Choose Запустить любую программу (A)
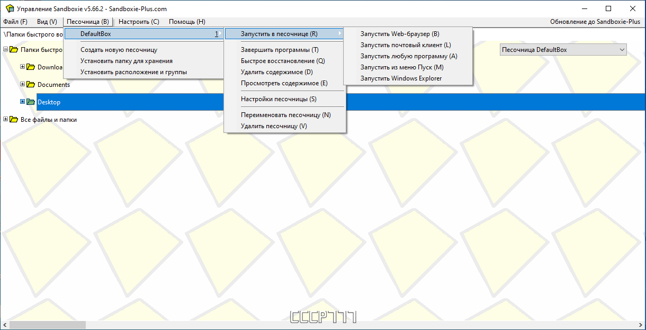Viewport: 646px width, 330px height. 408,56
